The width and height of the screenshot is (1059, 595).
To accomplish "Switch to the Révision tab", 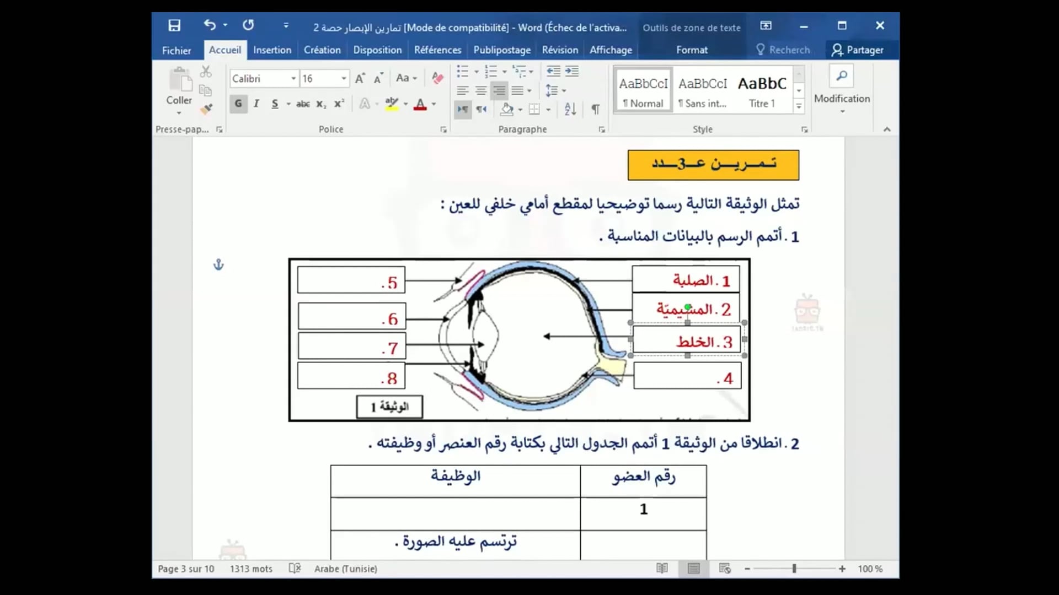I will point(560,50).
